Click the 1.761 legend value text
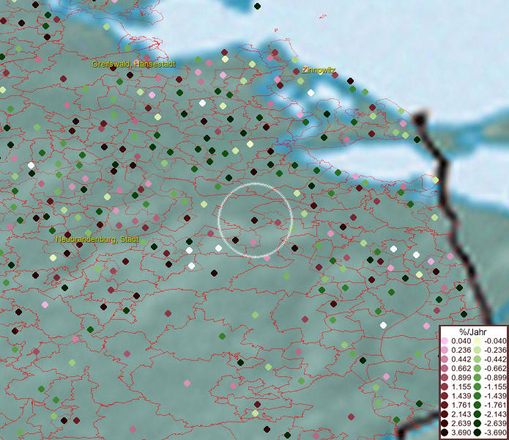Viewport: 509px width, 440px height. coord(461,405)
